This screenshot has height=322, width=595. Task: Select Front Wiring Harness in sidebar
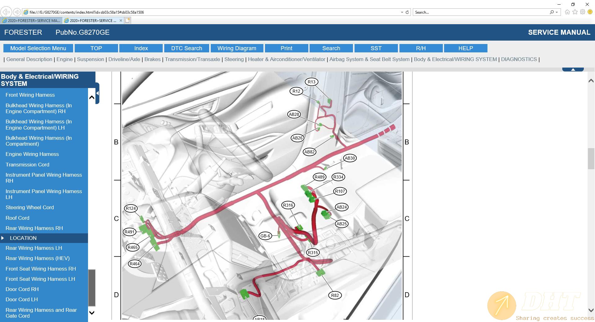pyautogui.click(x=30, y=95)
